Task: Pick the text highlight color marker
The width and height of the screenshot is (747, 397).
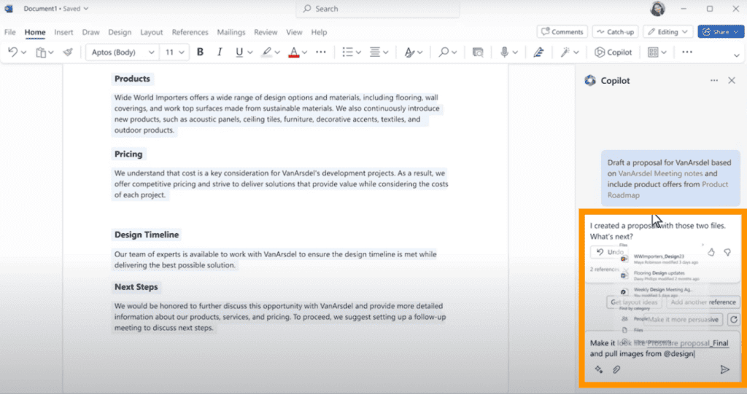Action: click(x=267, y=52)
